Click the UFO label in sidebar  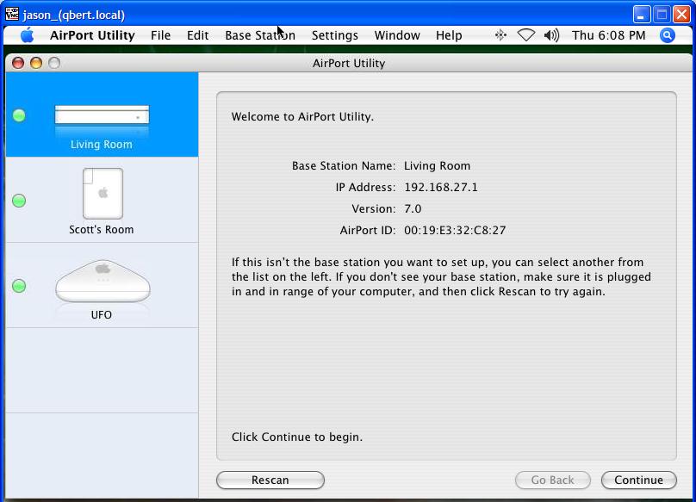[101, 314]
